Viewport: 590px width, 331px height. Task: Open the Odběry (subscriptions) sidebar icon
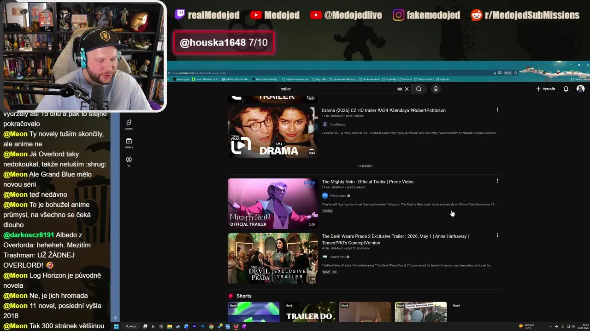point(129,143)
